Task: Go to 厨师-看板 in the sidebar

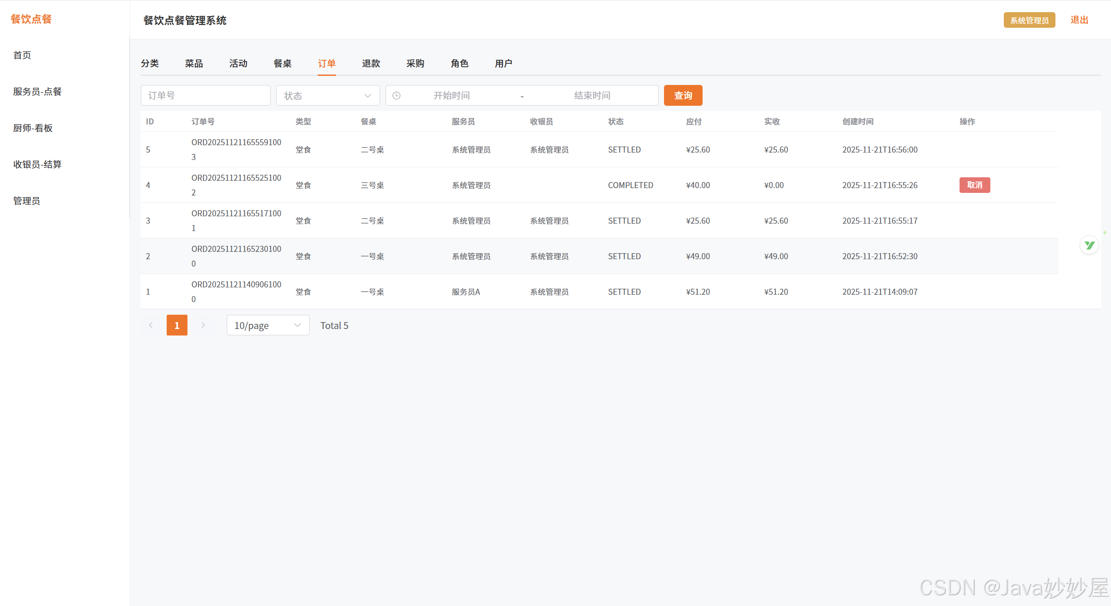Action: [33, 128]
